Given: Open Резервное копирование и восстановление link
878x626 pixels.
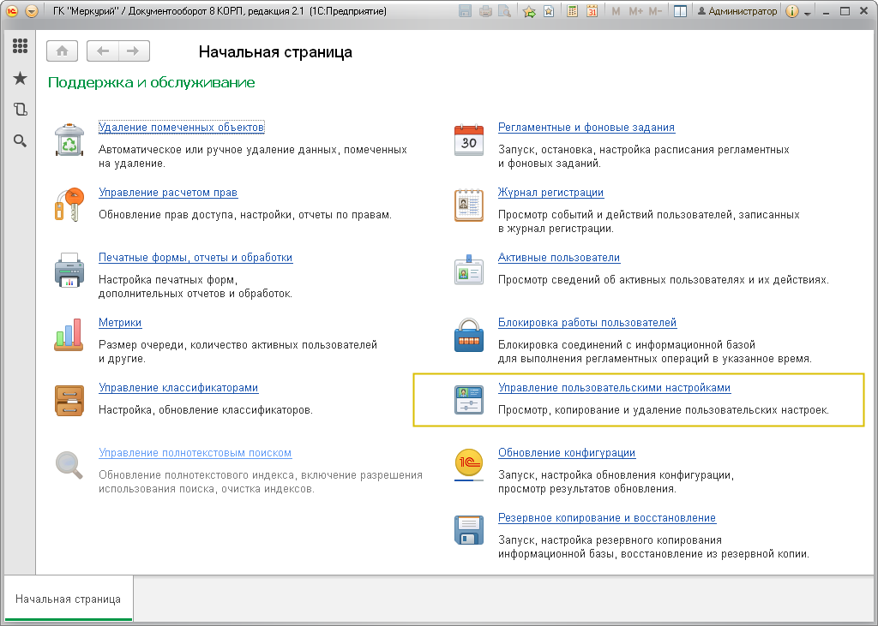Looking at the screenshot, I should 607,518.
